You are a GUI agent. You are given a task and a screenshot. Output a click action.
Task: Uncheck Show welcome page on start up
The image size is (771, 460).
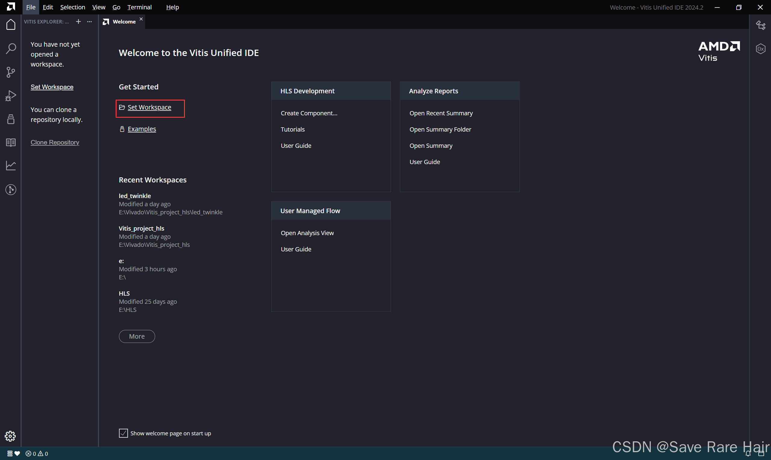[123, 433]
